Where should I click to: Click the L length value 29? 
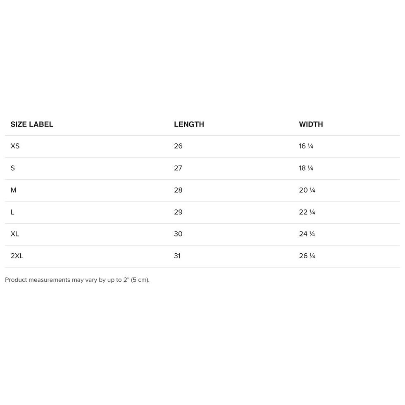click(x=178, y=212)
